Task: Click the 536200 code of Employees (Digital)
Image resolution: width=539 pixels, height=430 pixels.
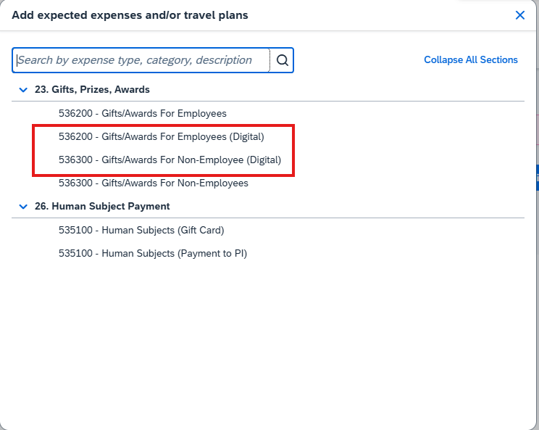Action: (75, 136)
